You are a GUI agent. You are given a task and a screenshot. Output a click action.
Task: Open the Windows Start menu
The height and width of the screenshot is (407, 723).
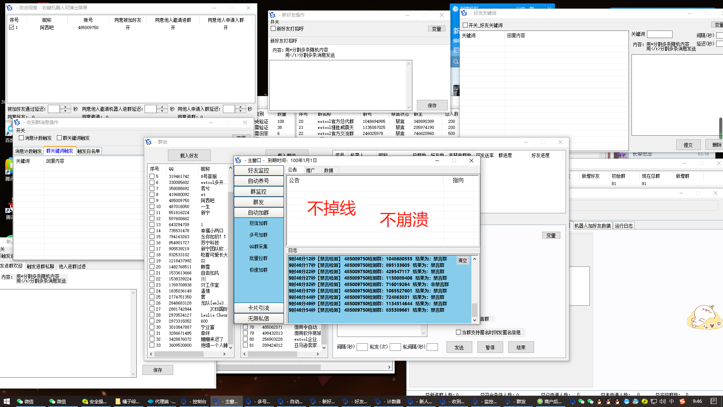[6, 401]
